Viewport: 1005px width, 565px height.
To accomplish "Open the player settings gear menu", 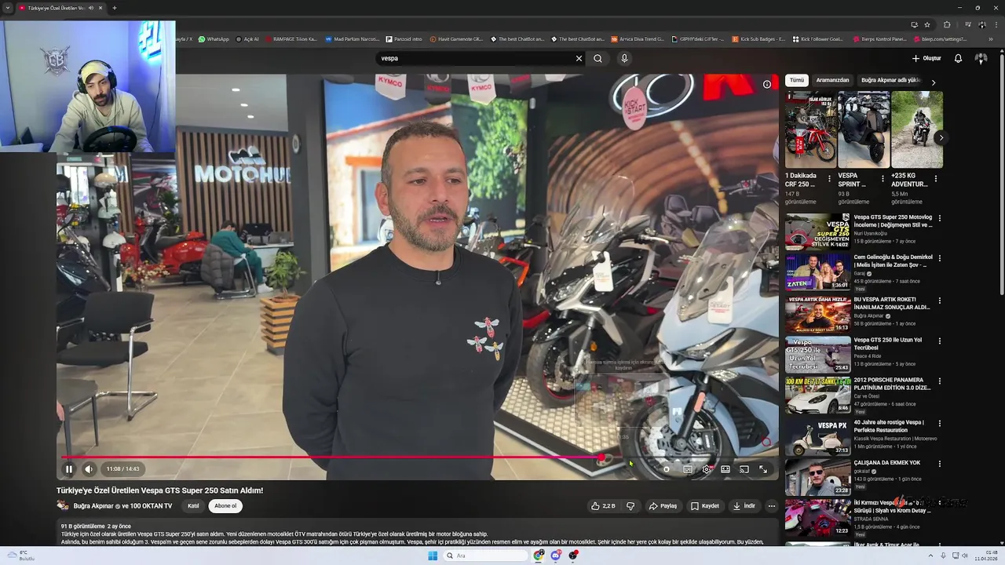I will click(707, 469).
